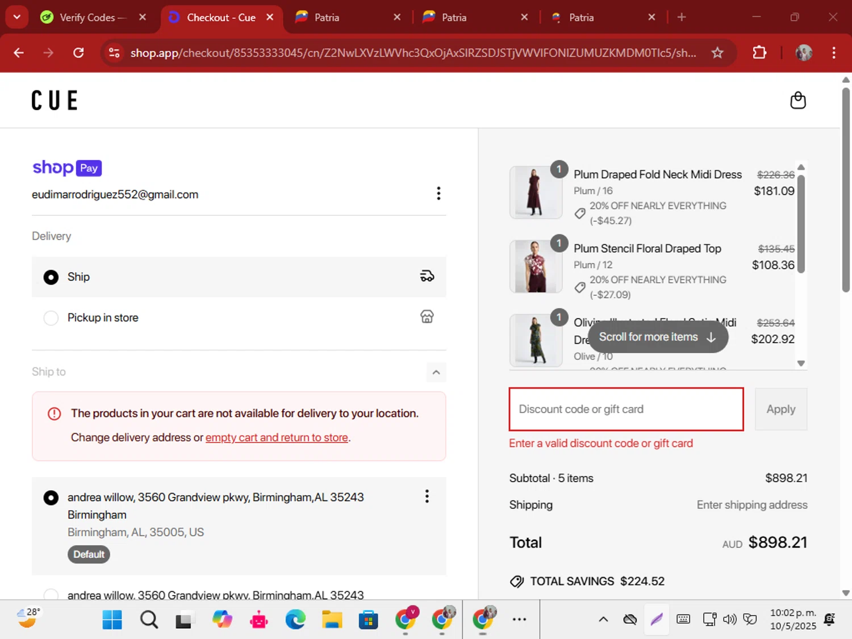
Task: Click item list scroll up arrow
Action: point(801,167)
